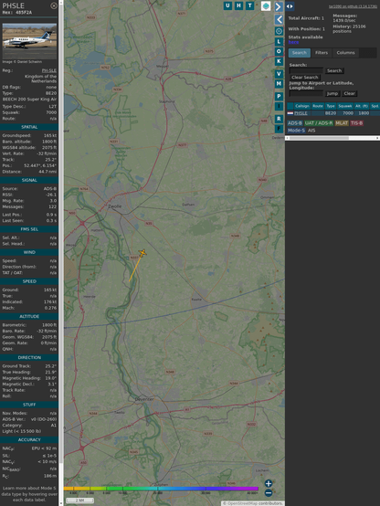Toggle the L labels button
This screenshot has width=380, height=506.
point(279,42)
